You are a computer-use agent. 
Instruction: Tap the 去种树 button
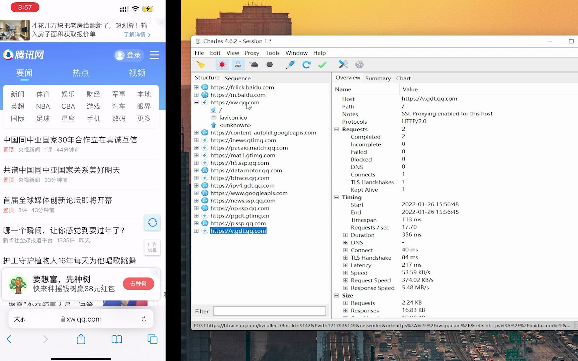[138, 283]
